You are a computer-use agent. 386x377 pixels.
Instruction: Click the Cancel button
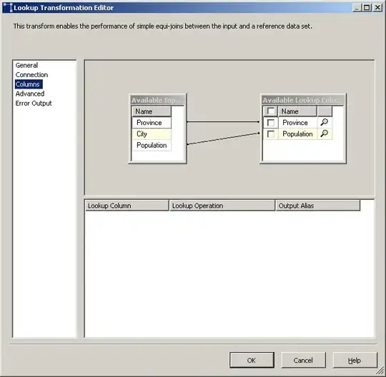(303, 360)
